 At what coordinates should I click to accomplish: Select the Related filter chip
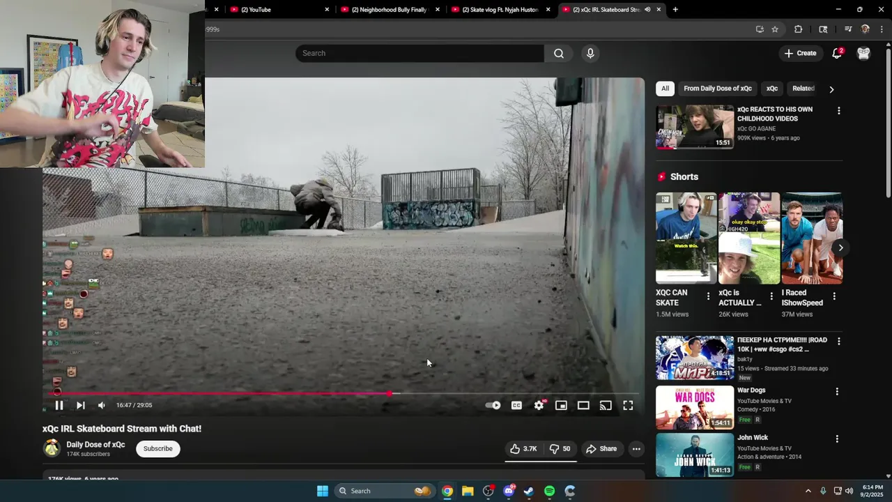click(x=803, y=89)
